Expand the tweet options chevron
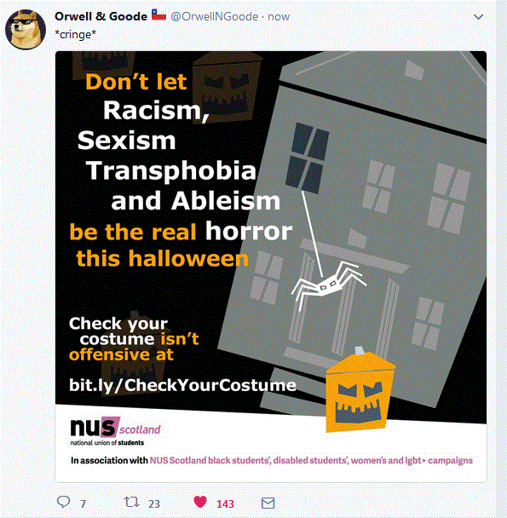The image size is (507, 518). pyautogui.click(x=478, y=17)
